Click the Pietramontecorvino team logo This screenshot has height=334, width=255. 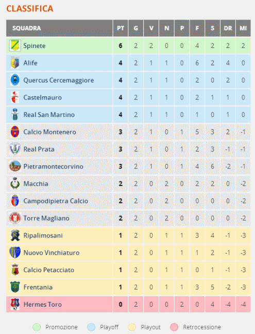(15, 166)
